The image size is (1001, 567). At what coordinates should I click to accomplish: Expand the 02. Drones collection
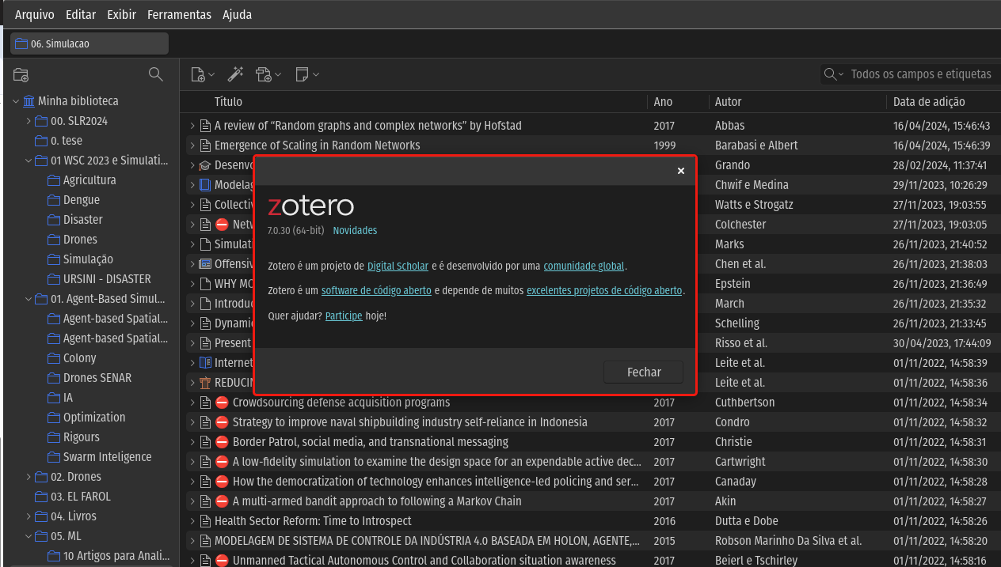29,477
